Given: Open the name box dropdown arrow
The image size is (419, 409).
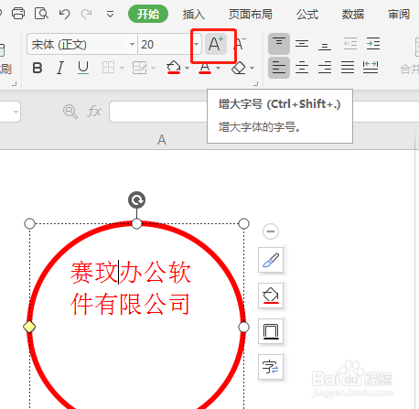Looking at the screenshot, I should click(16, 112).
